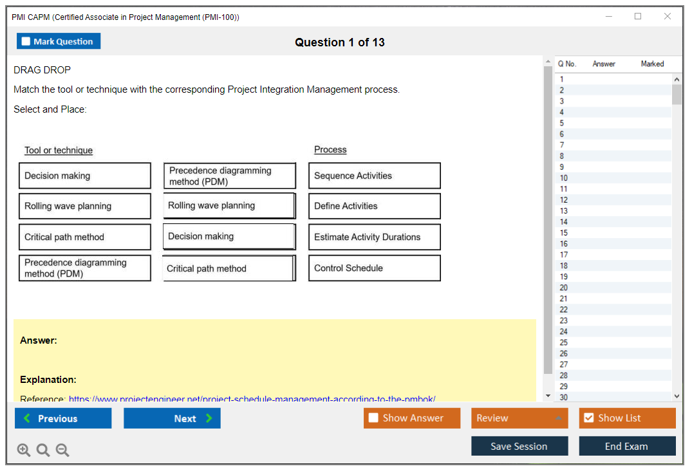The height and width of the screenshot is (473, 692).
Task: Click the reset zoom magnifier icon
Action: 43,450
